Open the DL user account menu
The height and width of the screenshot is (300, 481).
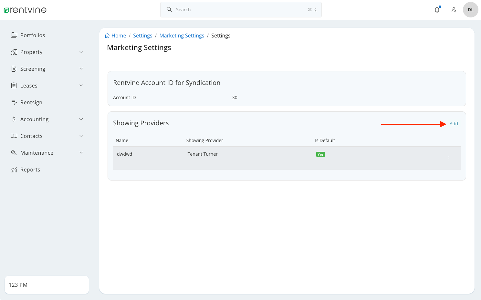[x=470, y=10]
